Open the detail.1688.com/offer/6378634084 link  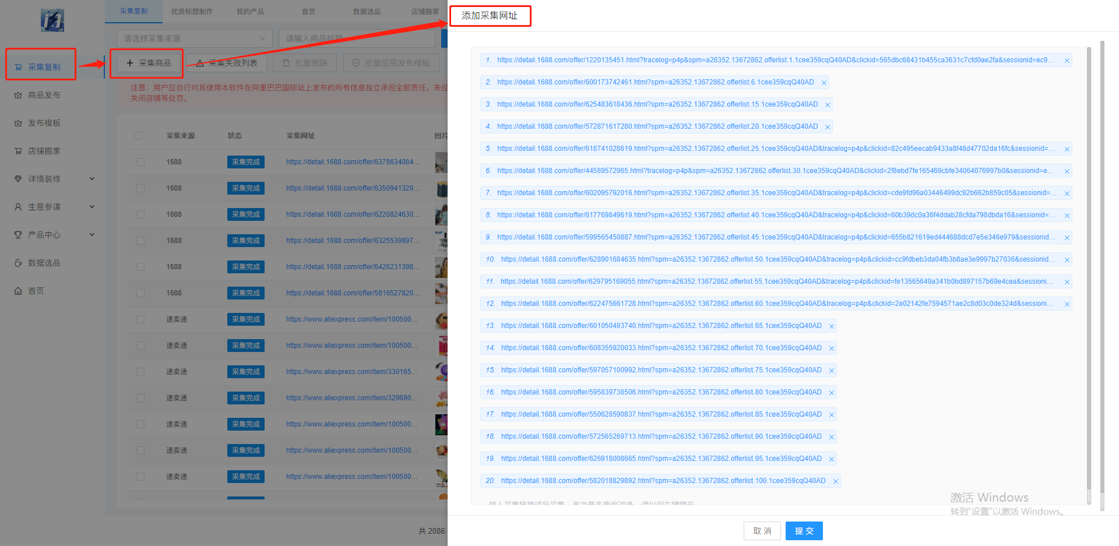[x=353, y=162]
